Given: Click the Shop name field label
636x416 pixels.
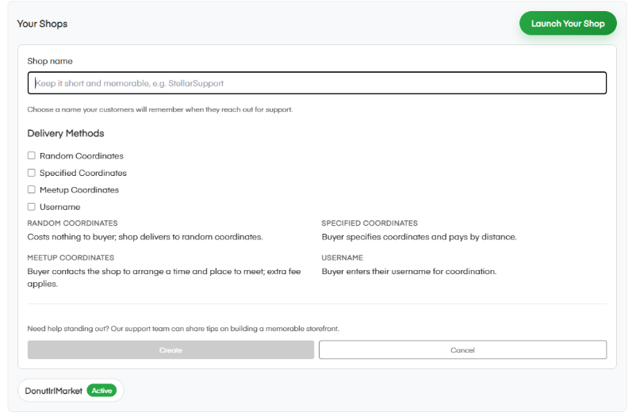Looking at the screenshot, I should tap(50, 61).
